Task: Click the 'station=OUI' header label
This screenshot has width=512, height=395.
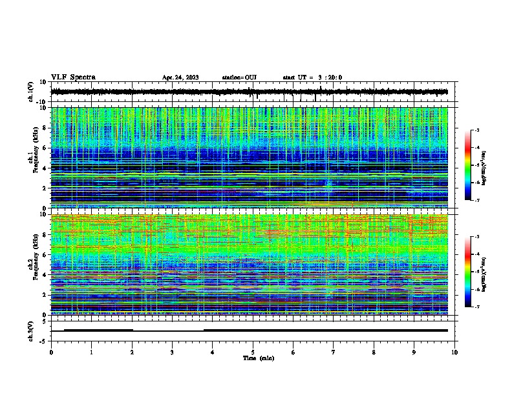Action: point(239,77)
